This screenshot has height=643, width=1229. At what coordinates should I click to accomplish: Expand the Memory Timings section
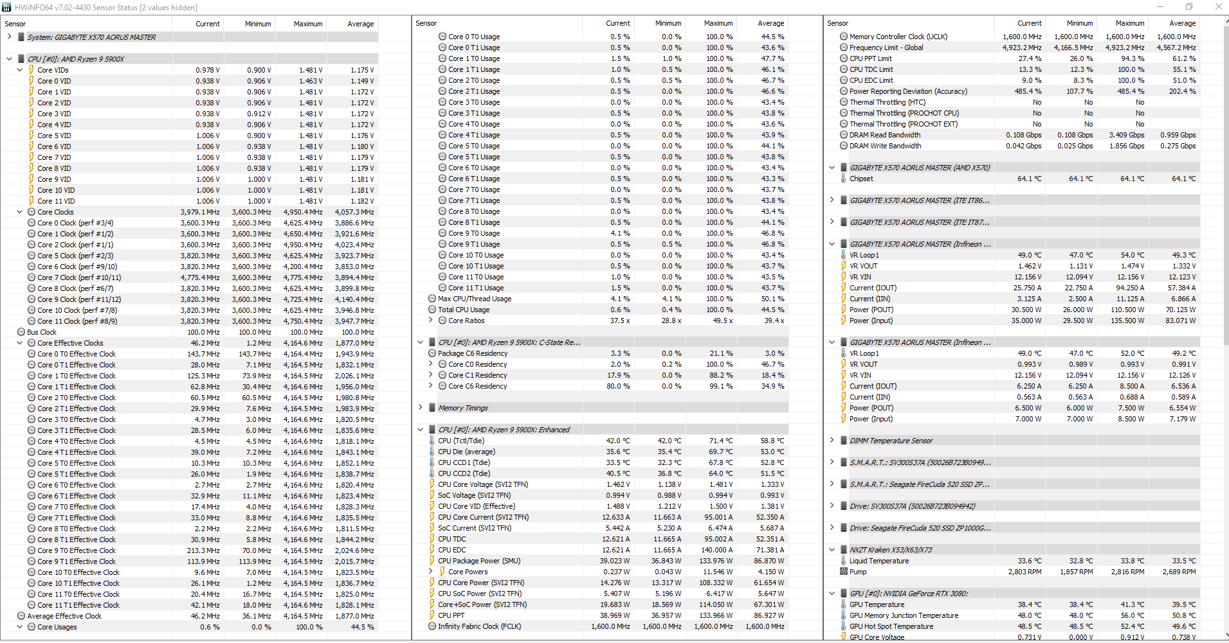click(x=421, y=408)
